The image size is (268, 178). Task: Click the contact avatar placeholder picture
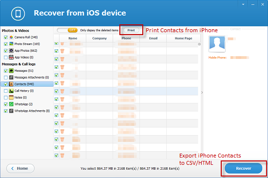click(217, 44)
